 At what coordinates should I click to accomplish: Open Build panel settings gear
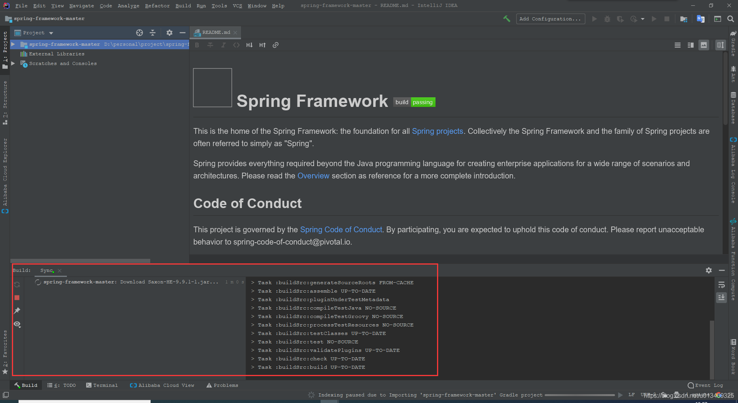[709, 270]
